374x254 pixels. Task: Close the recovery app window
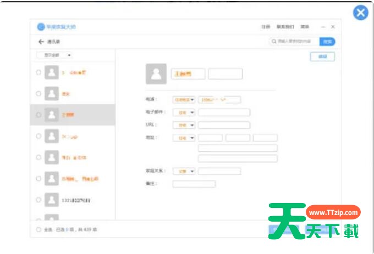(x=333, y=27)
